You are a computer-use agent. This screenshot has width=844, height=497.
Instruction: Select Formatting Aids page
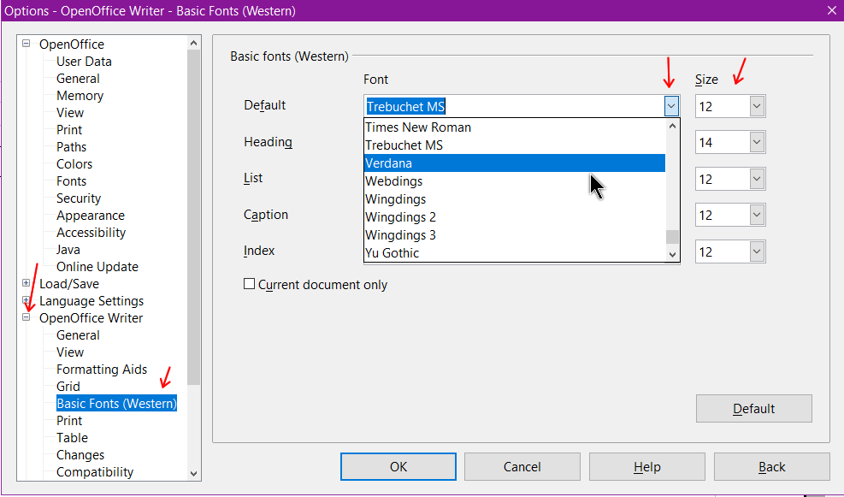[102, 370]
